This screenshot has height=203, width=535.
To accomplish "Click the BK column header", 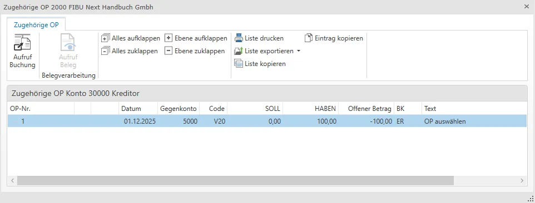I will pos(408,109).
